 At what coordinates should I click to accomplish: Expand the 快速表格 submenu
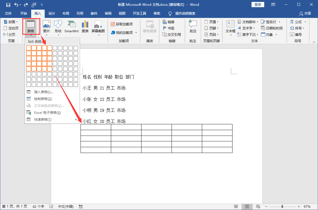pyautogui.click(x=76, y=120)
